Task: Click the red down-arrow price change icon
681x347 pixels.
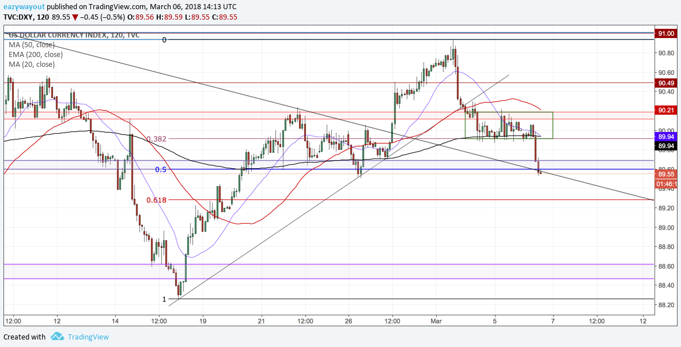Action: 75,17
